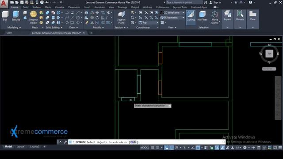Select the Line tool in Draw panel
This screenshot has width=283, height=159.
click(72, 18)
